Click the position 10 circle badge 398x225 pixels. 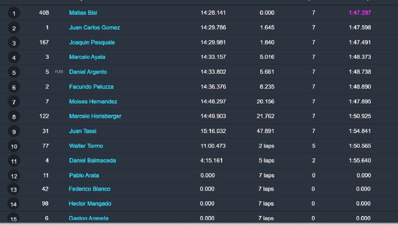[x=14, y=146]
